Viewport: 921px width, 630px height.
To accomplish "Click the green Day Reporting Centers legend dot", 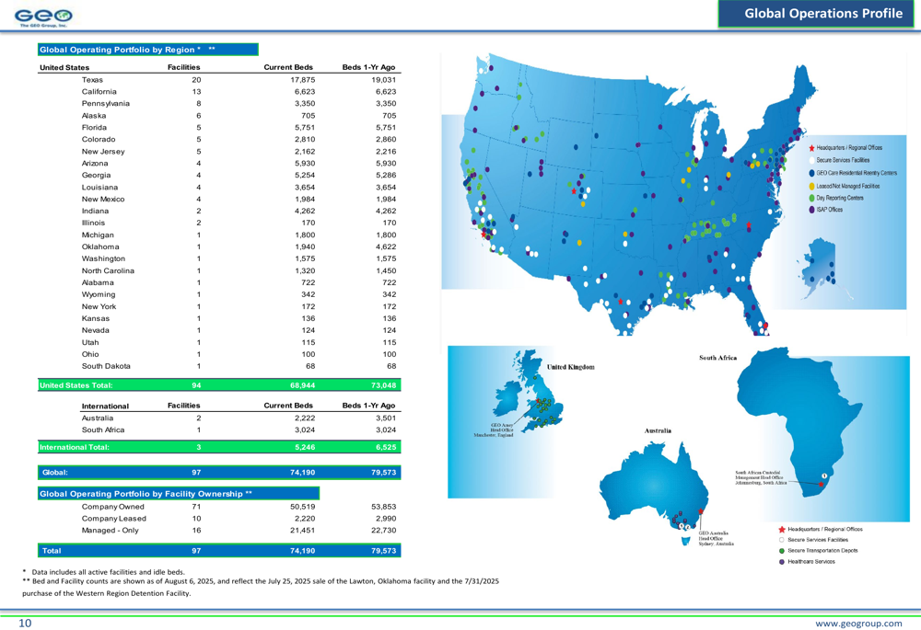I will 811,199.
